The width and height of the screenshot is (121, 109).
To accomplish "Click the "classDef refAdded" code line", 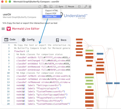I will [43, 79].
